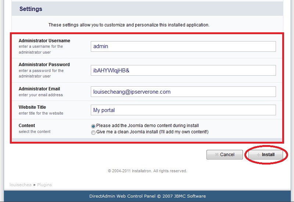Select the Joomla demo content radio option

[x=93, y=126]
